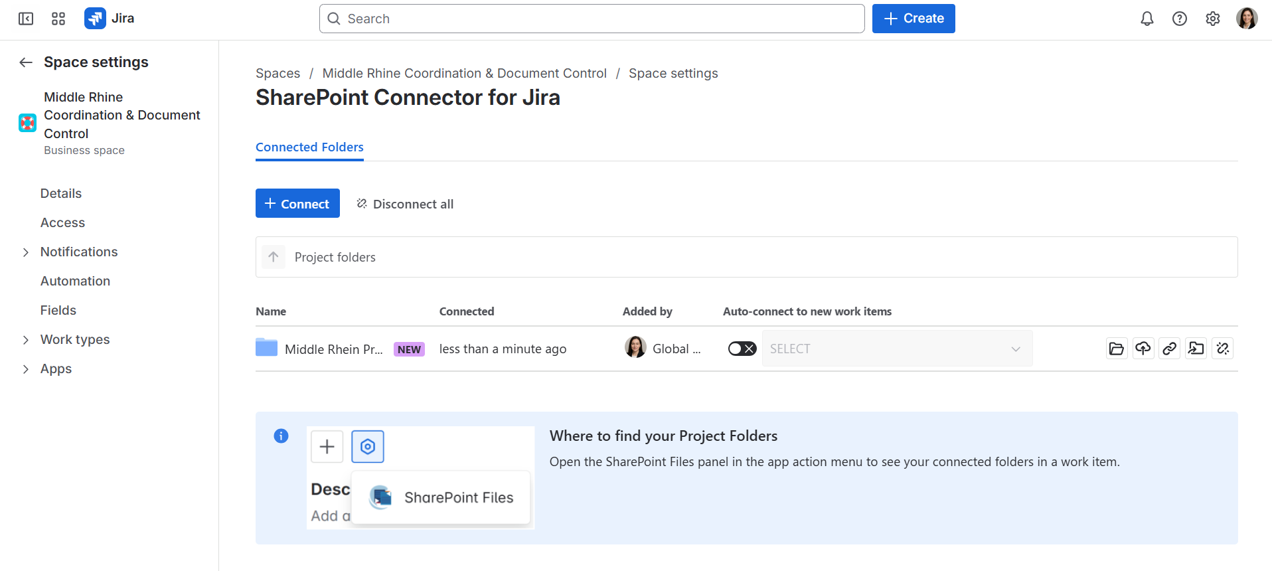Expand the Notifications section
The image size is (1272, 571).
tap(26, 252)
